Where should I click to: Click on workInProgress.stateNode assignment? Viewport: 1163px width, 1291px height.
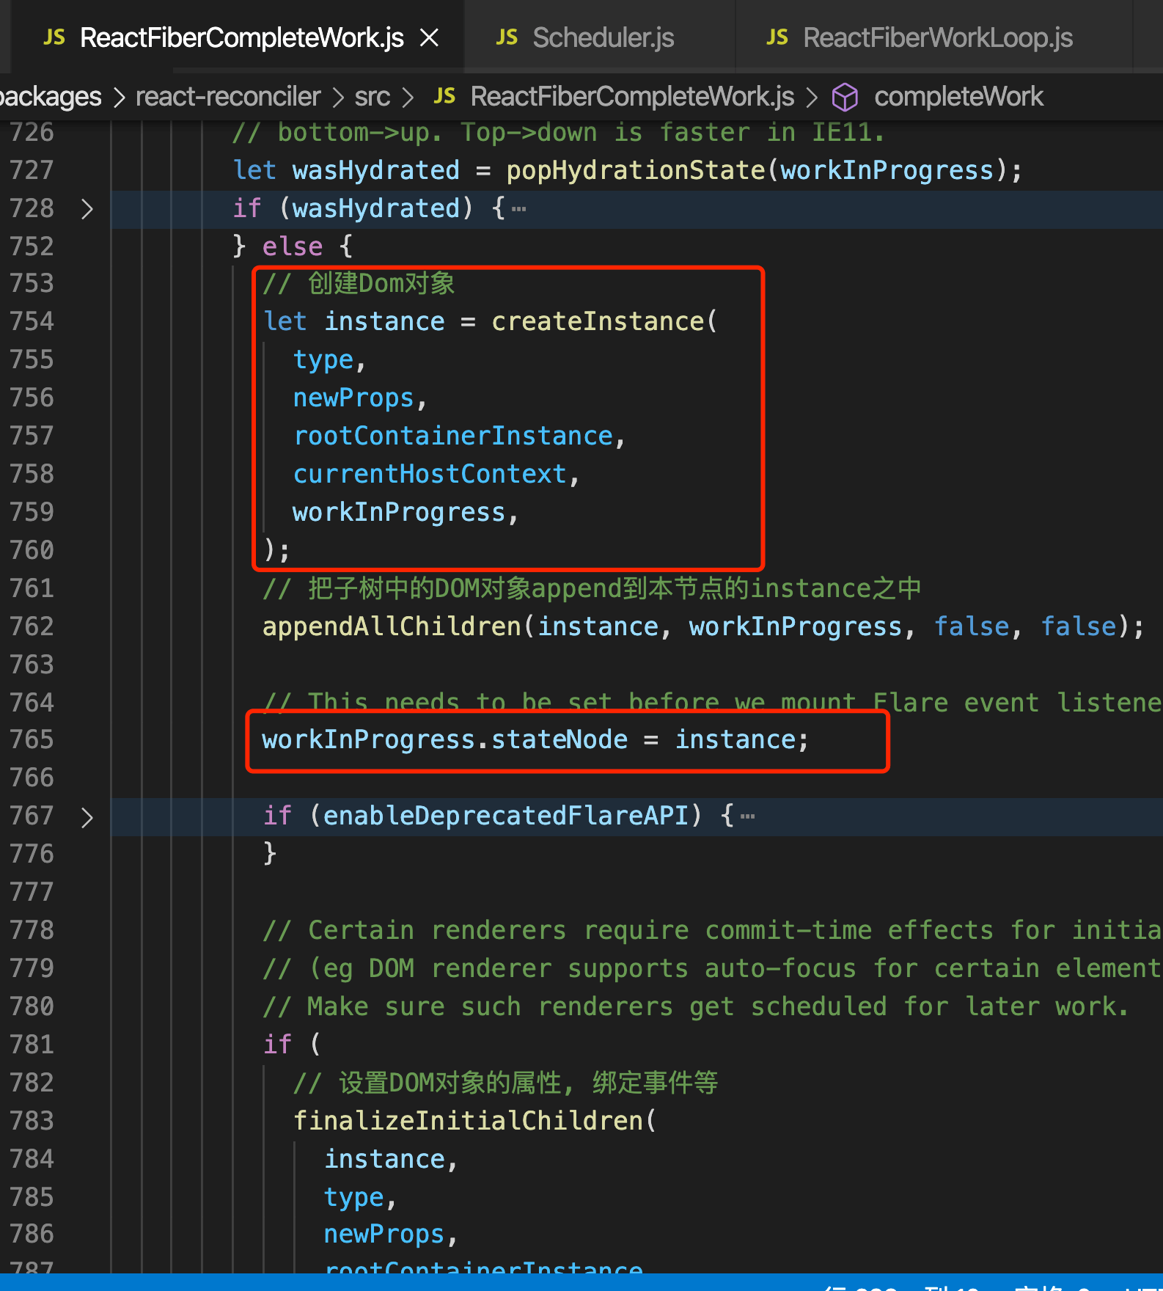536,739
